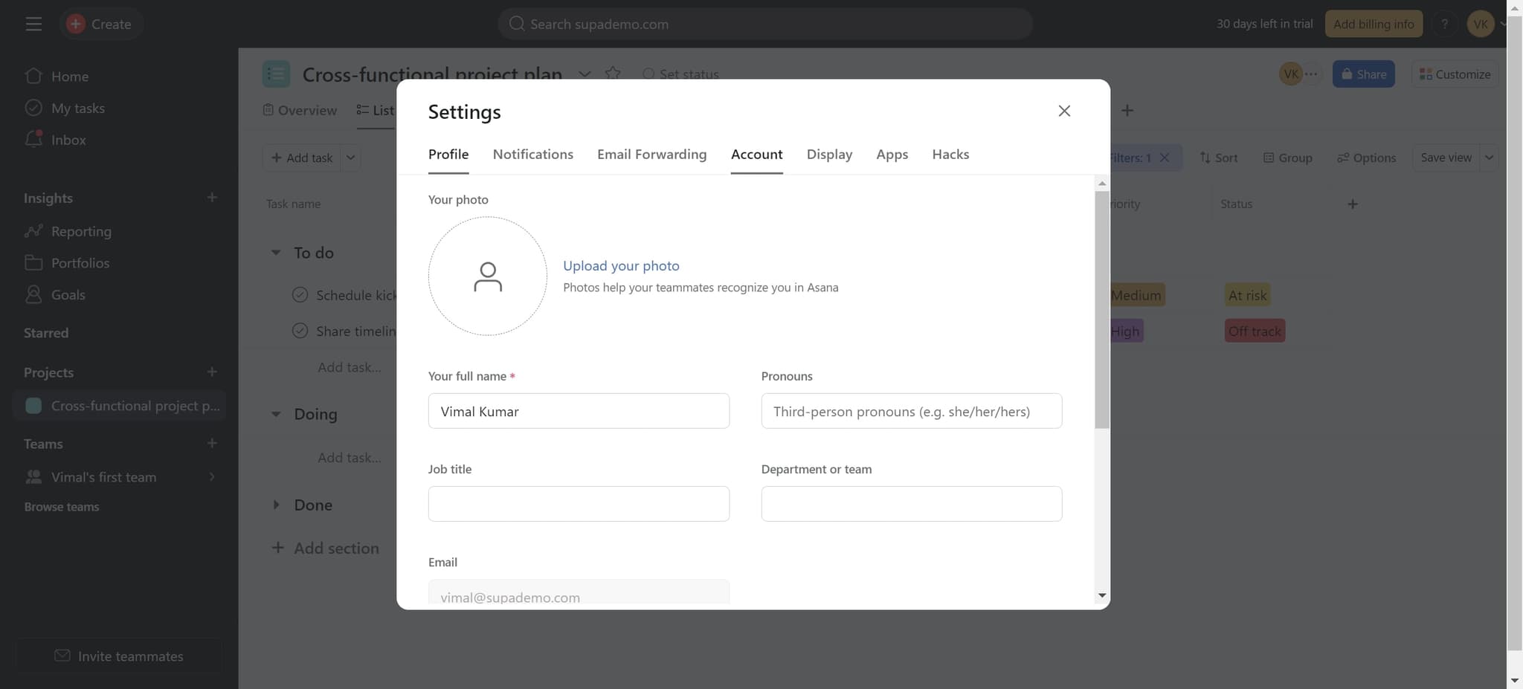
Task: Click into the Job title field
Action: tap(579, 504)
